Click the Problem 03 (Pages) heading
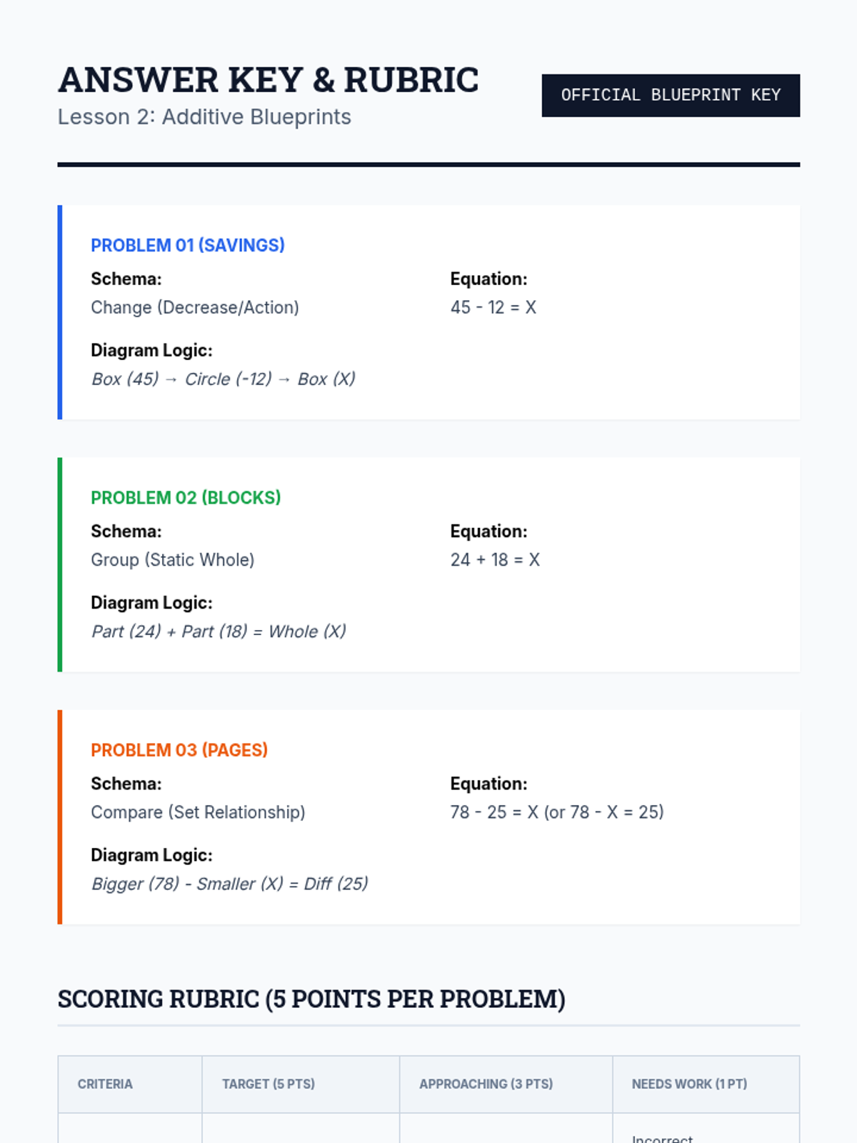Screen dimensions: 857x1143 (x=179, y=750)
